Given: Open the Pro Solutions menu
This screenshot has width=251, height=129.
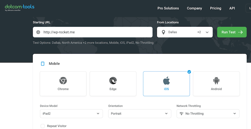Looking at the screenshot, I should 168,8.
